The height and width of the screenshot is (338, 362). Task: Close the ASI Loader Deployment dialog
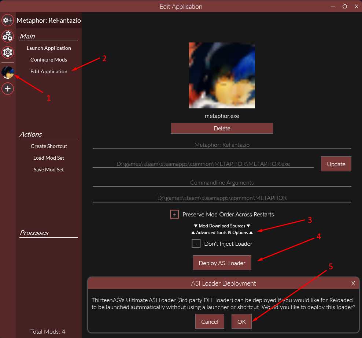tap(353, 283)
